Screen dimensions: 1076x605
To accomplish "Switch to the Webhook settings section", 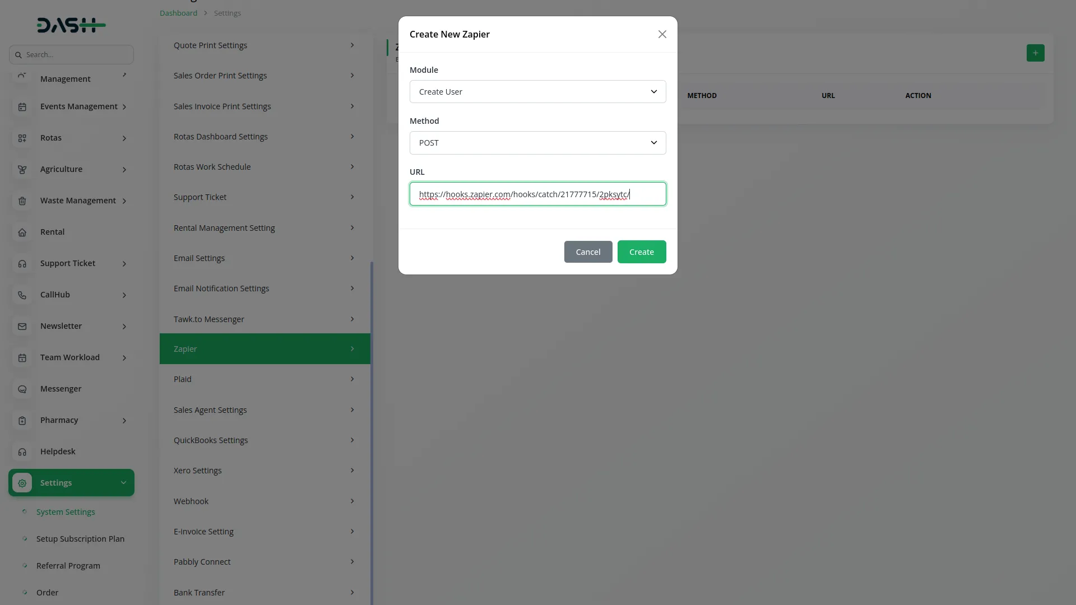I will tap(264, 501).
